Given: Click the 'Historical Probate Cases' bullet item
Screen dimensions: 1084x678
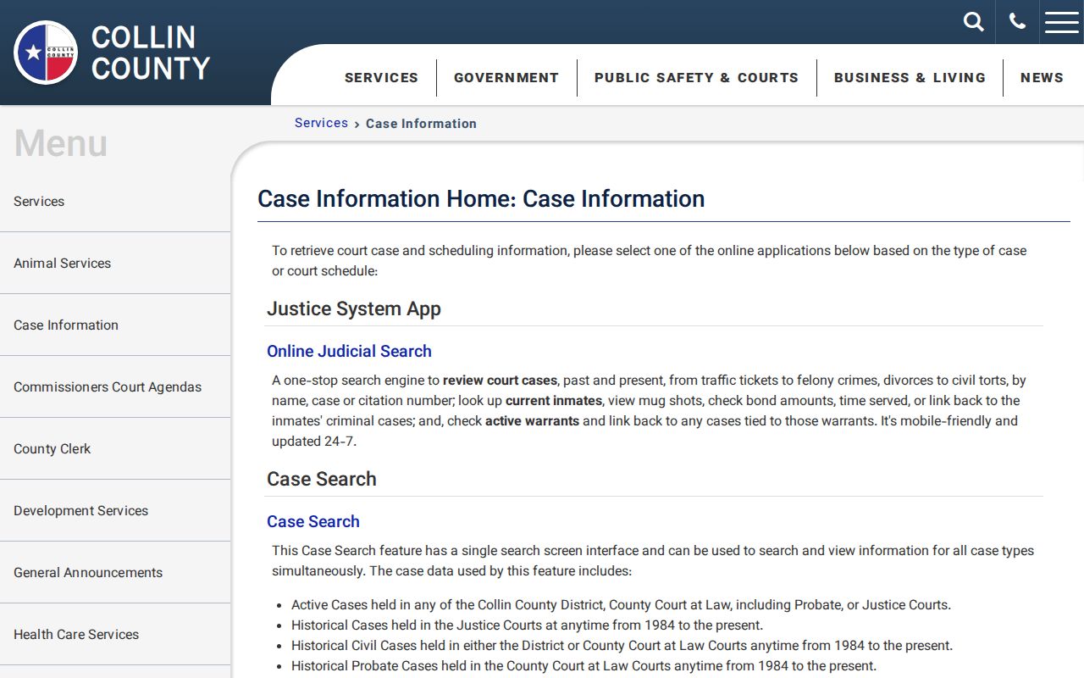Looking at the screenshot, I should [x=583, y=666].
